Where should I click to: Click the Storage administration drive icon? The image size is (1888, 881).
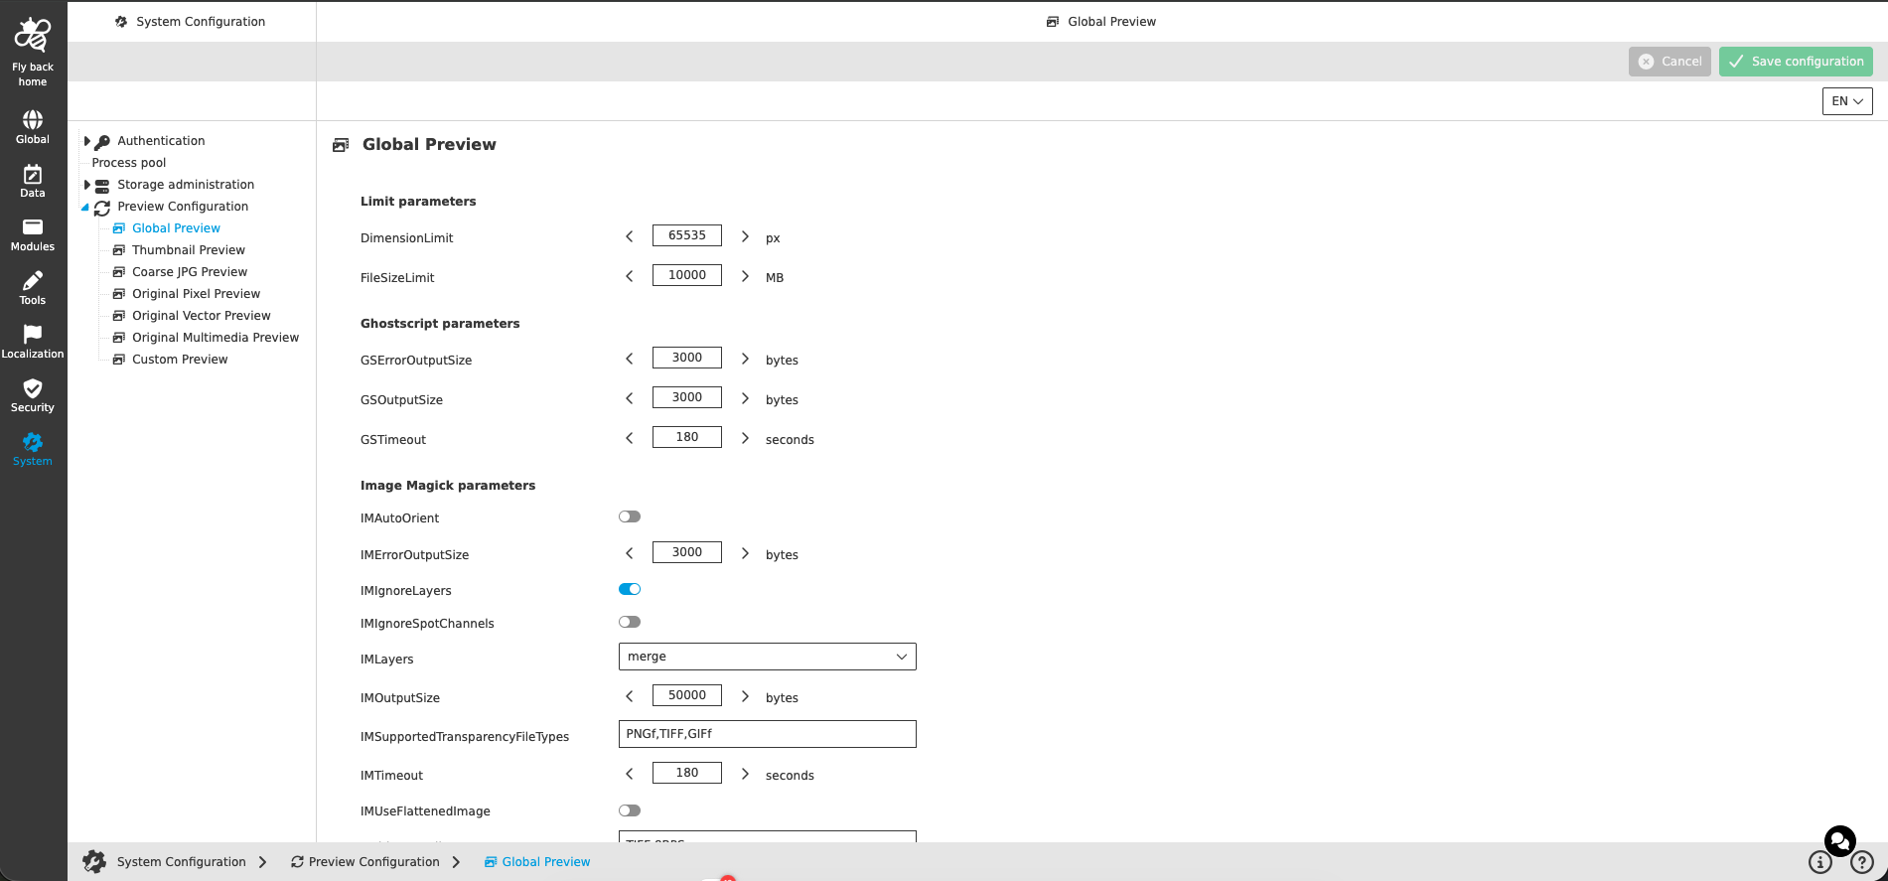102,186
